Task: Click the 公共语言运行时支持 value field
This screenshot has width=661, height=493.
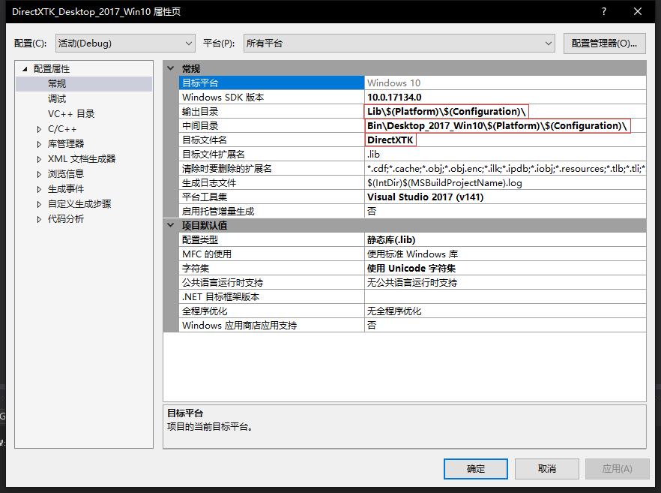Action: pyautogui.click(x=505, y=282)
